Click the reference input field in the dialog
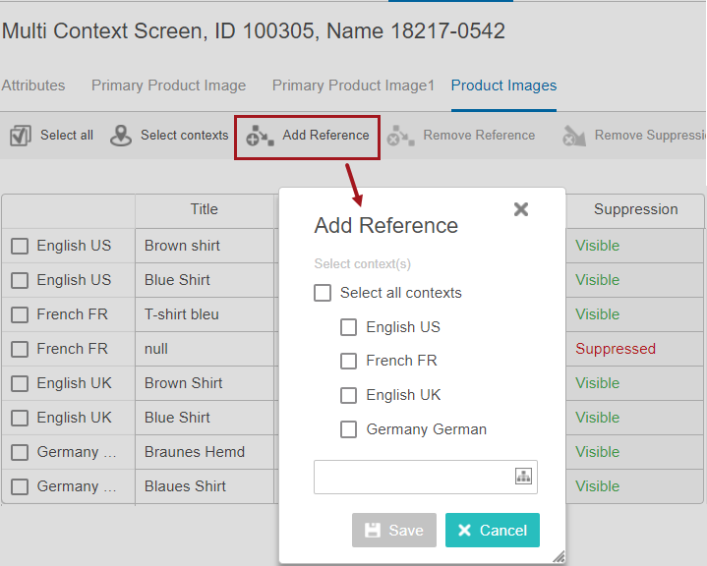Image resolution: width=707 pixels, height=566 pixels. pyautogui.click(x=413, y=477)
